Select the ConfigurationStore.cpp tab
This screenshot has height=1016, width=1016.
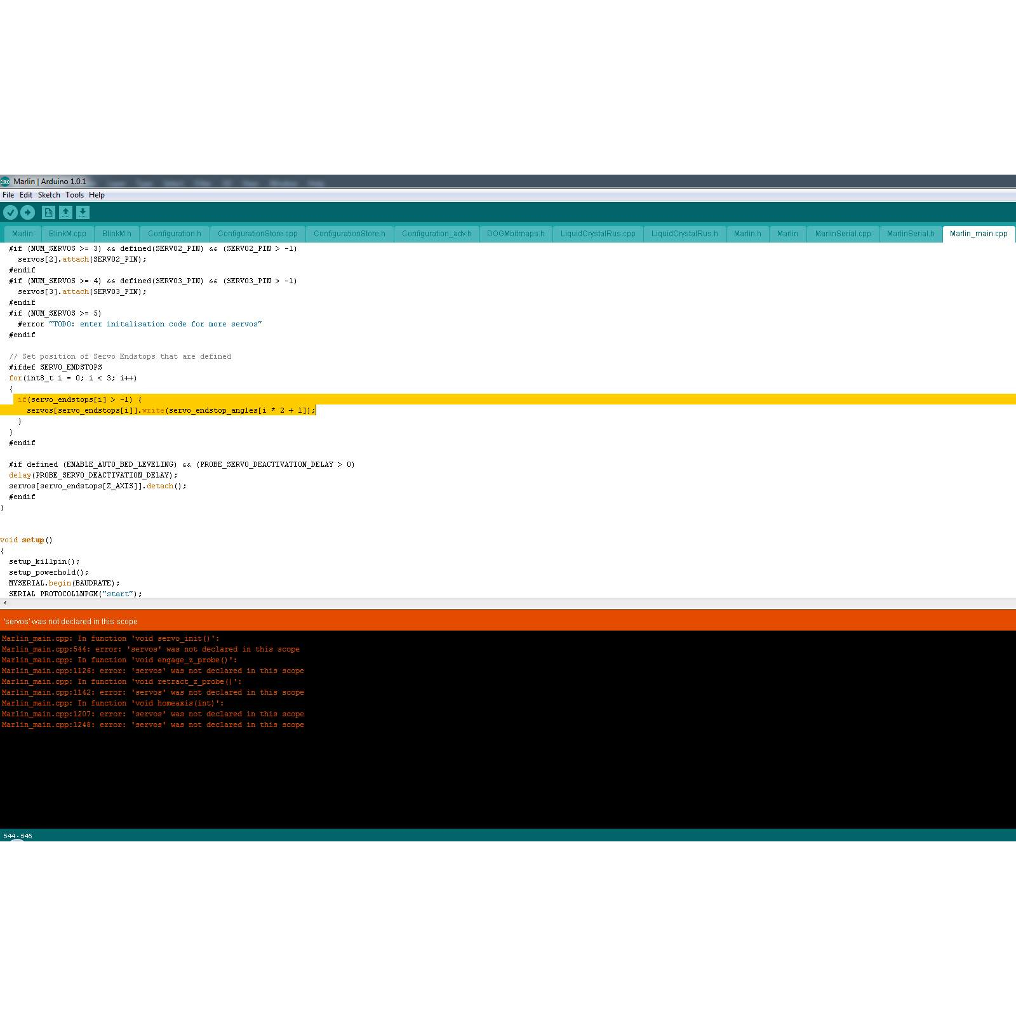point(257,234)
